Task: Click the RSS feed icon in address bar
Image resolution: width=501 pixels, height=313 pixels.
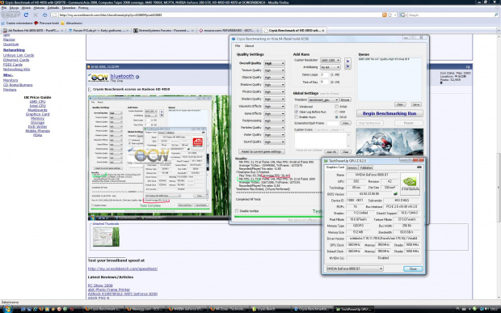Action: tap(385, 15)
